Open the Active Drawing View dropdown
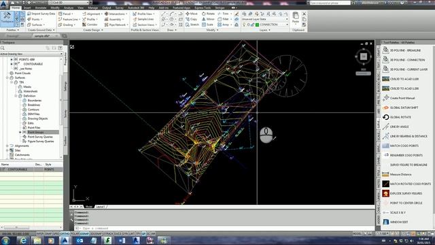Image resolution: width=435 pixels, height=245 pixels. (x=31, y=54)
